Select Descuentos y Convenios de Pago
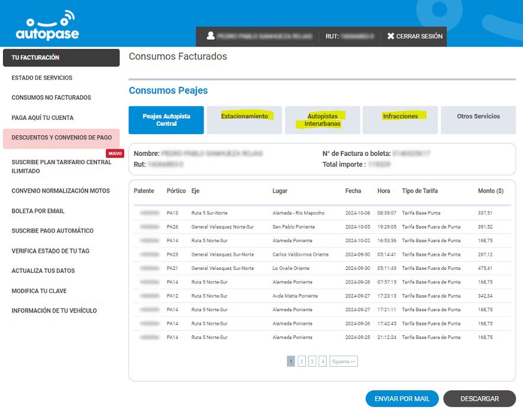 pyautogui.click(x=62, y=138)
